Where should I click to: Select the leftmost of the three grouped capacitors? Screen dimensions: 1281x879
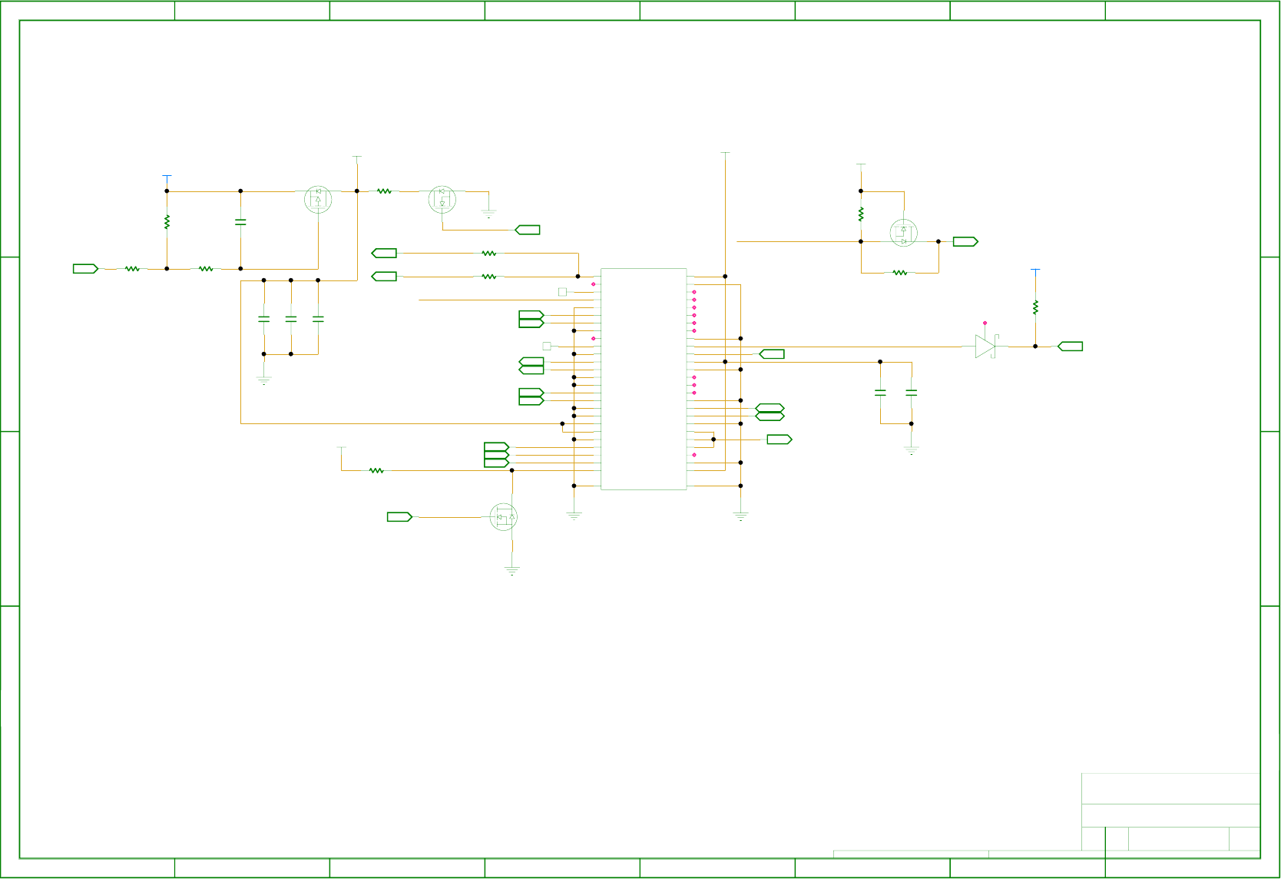(263, 319)
